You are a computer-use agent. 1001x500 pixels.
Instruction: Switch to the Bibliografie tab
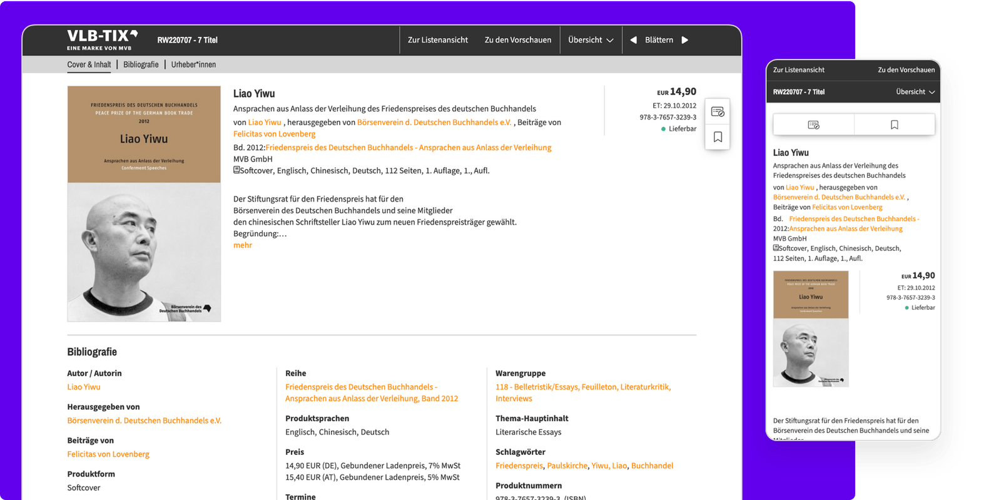click(141, 64)
